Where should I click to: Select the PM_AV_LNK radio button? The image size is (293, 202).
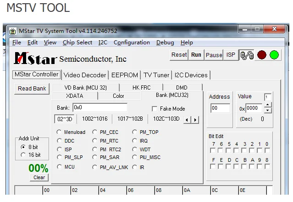(95, 167)
